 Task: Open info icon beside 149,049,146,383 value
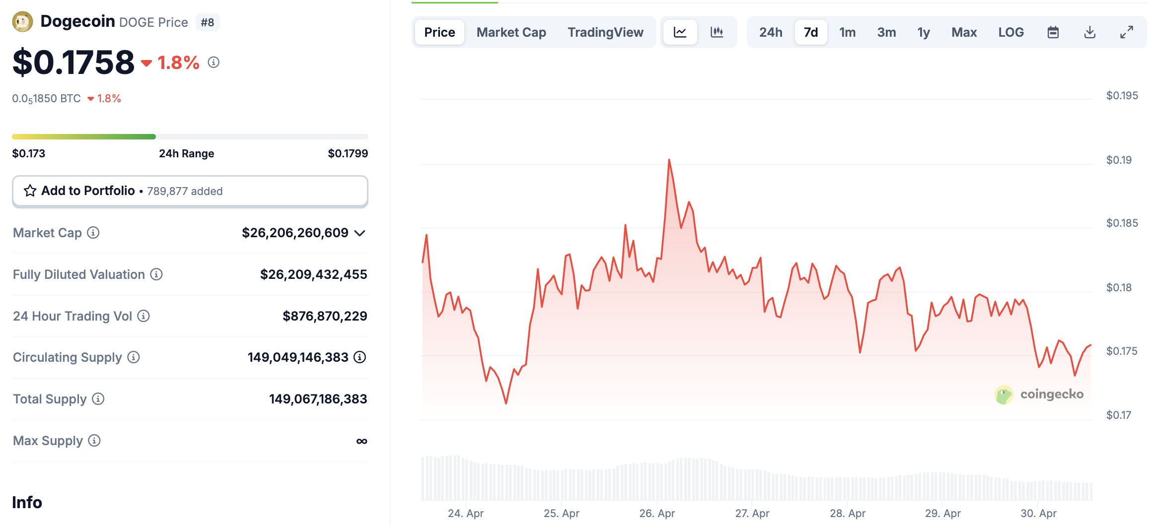click(360, 357)
